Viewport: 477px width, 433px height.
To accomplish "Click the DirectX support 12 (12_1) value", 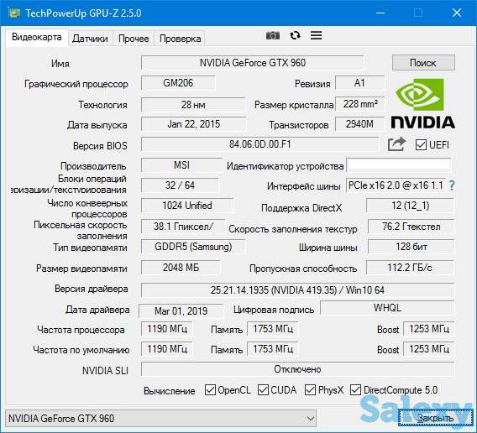I will [x=410, y=206].
